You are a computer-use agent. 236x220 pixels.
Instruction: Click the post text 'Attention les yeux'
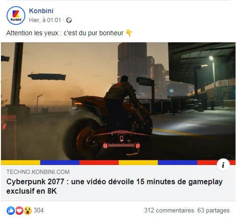pos(32,33)
